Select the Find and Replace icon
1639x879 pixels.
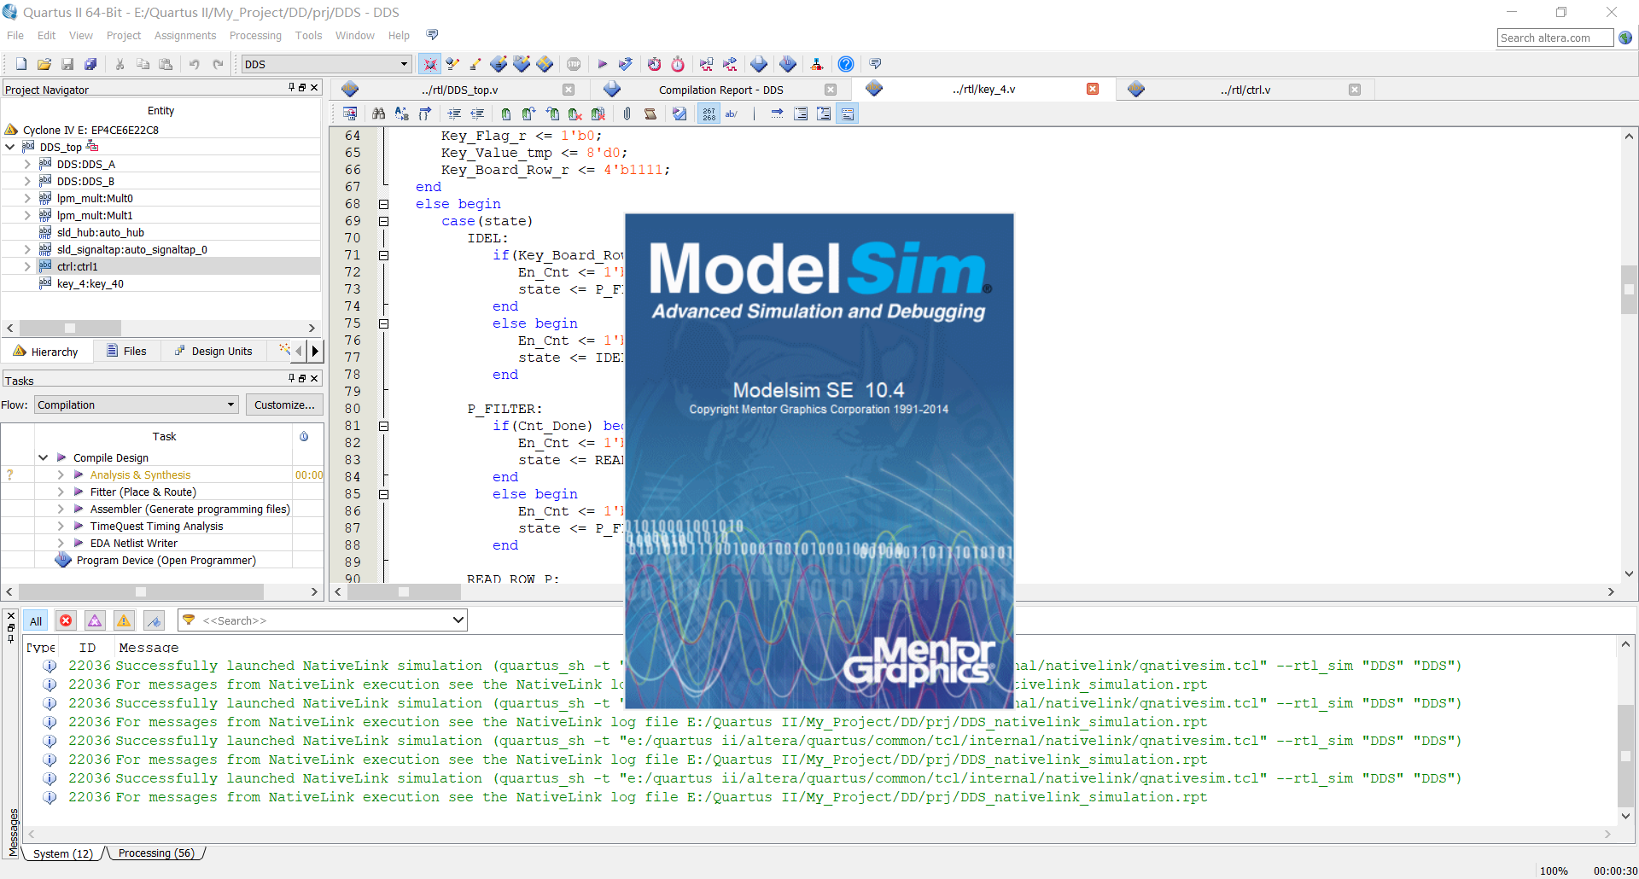coord(401,113)
